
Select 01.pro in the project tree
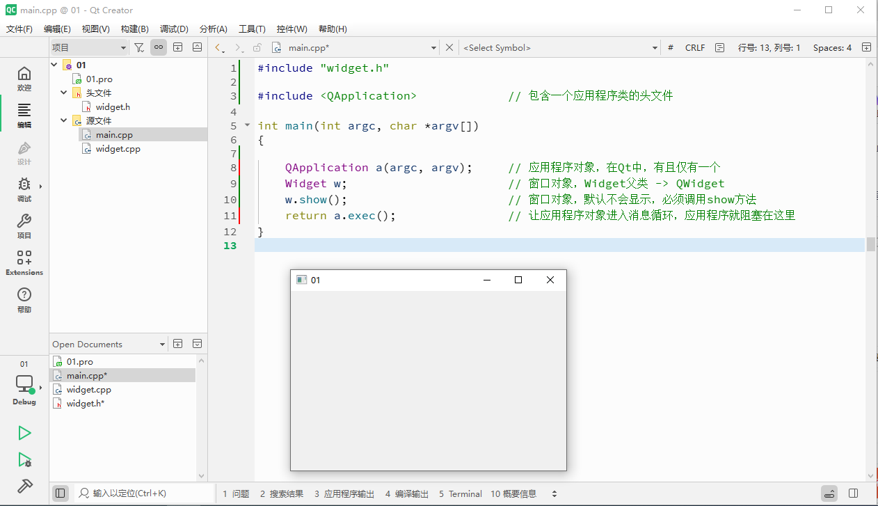tap(99, 79)
